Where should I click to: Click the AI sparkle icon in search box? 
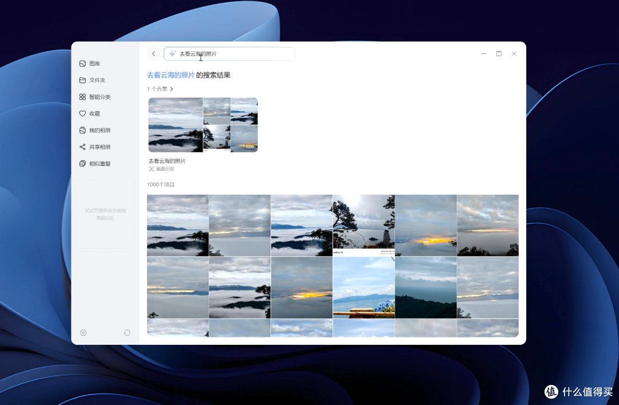tap(173, 54)
